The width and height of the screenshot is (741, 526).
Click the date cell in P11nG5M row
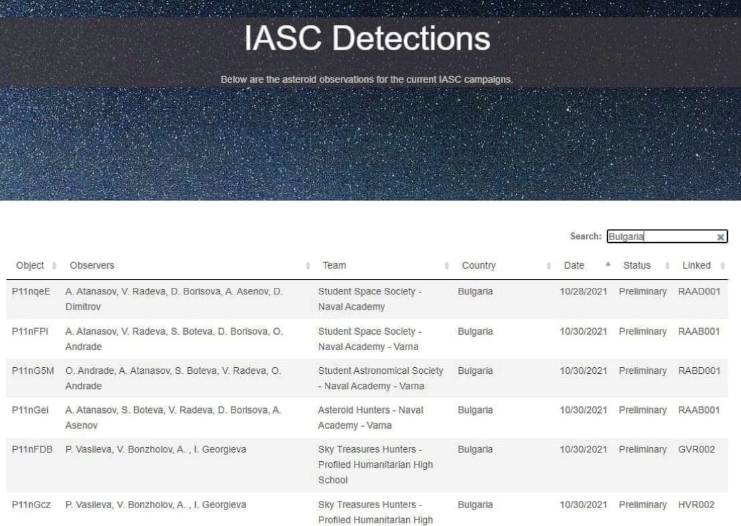click(x=583, y=371)
